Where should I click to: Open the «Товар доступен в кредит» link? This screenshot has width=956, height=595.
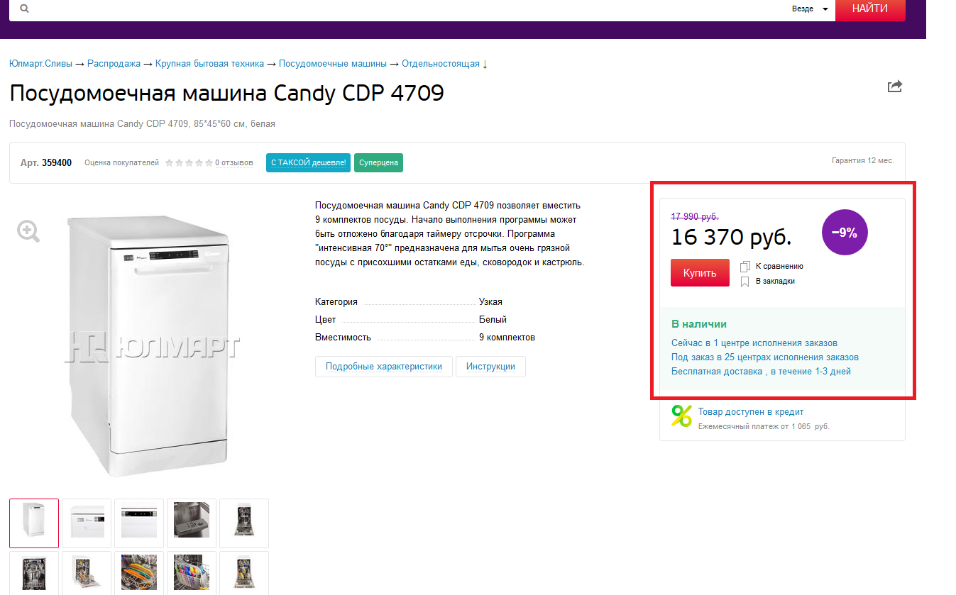(750, 411)
